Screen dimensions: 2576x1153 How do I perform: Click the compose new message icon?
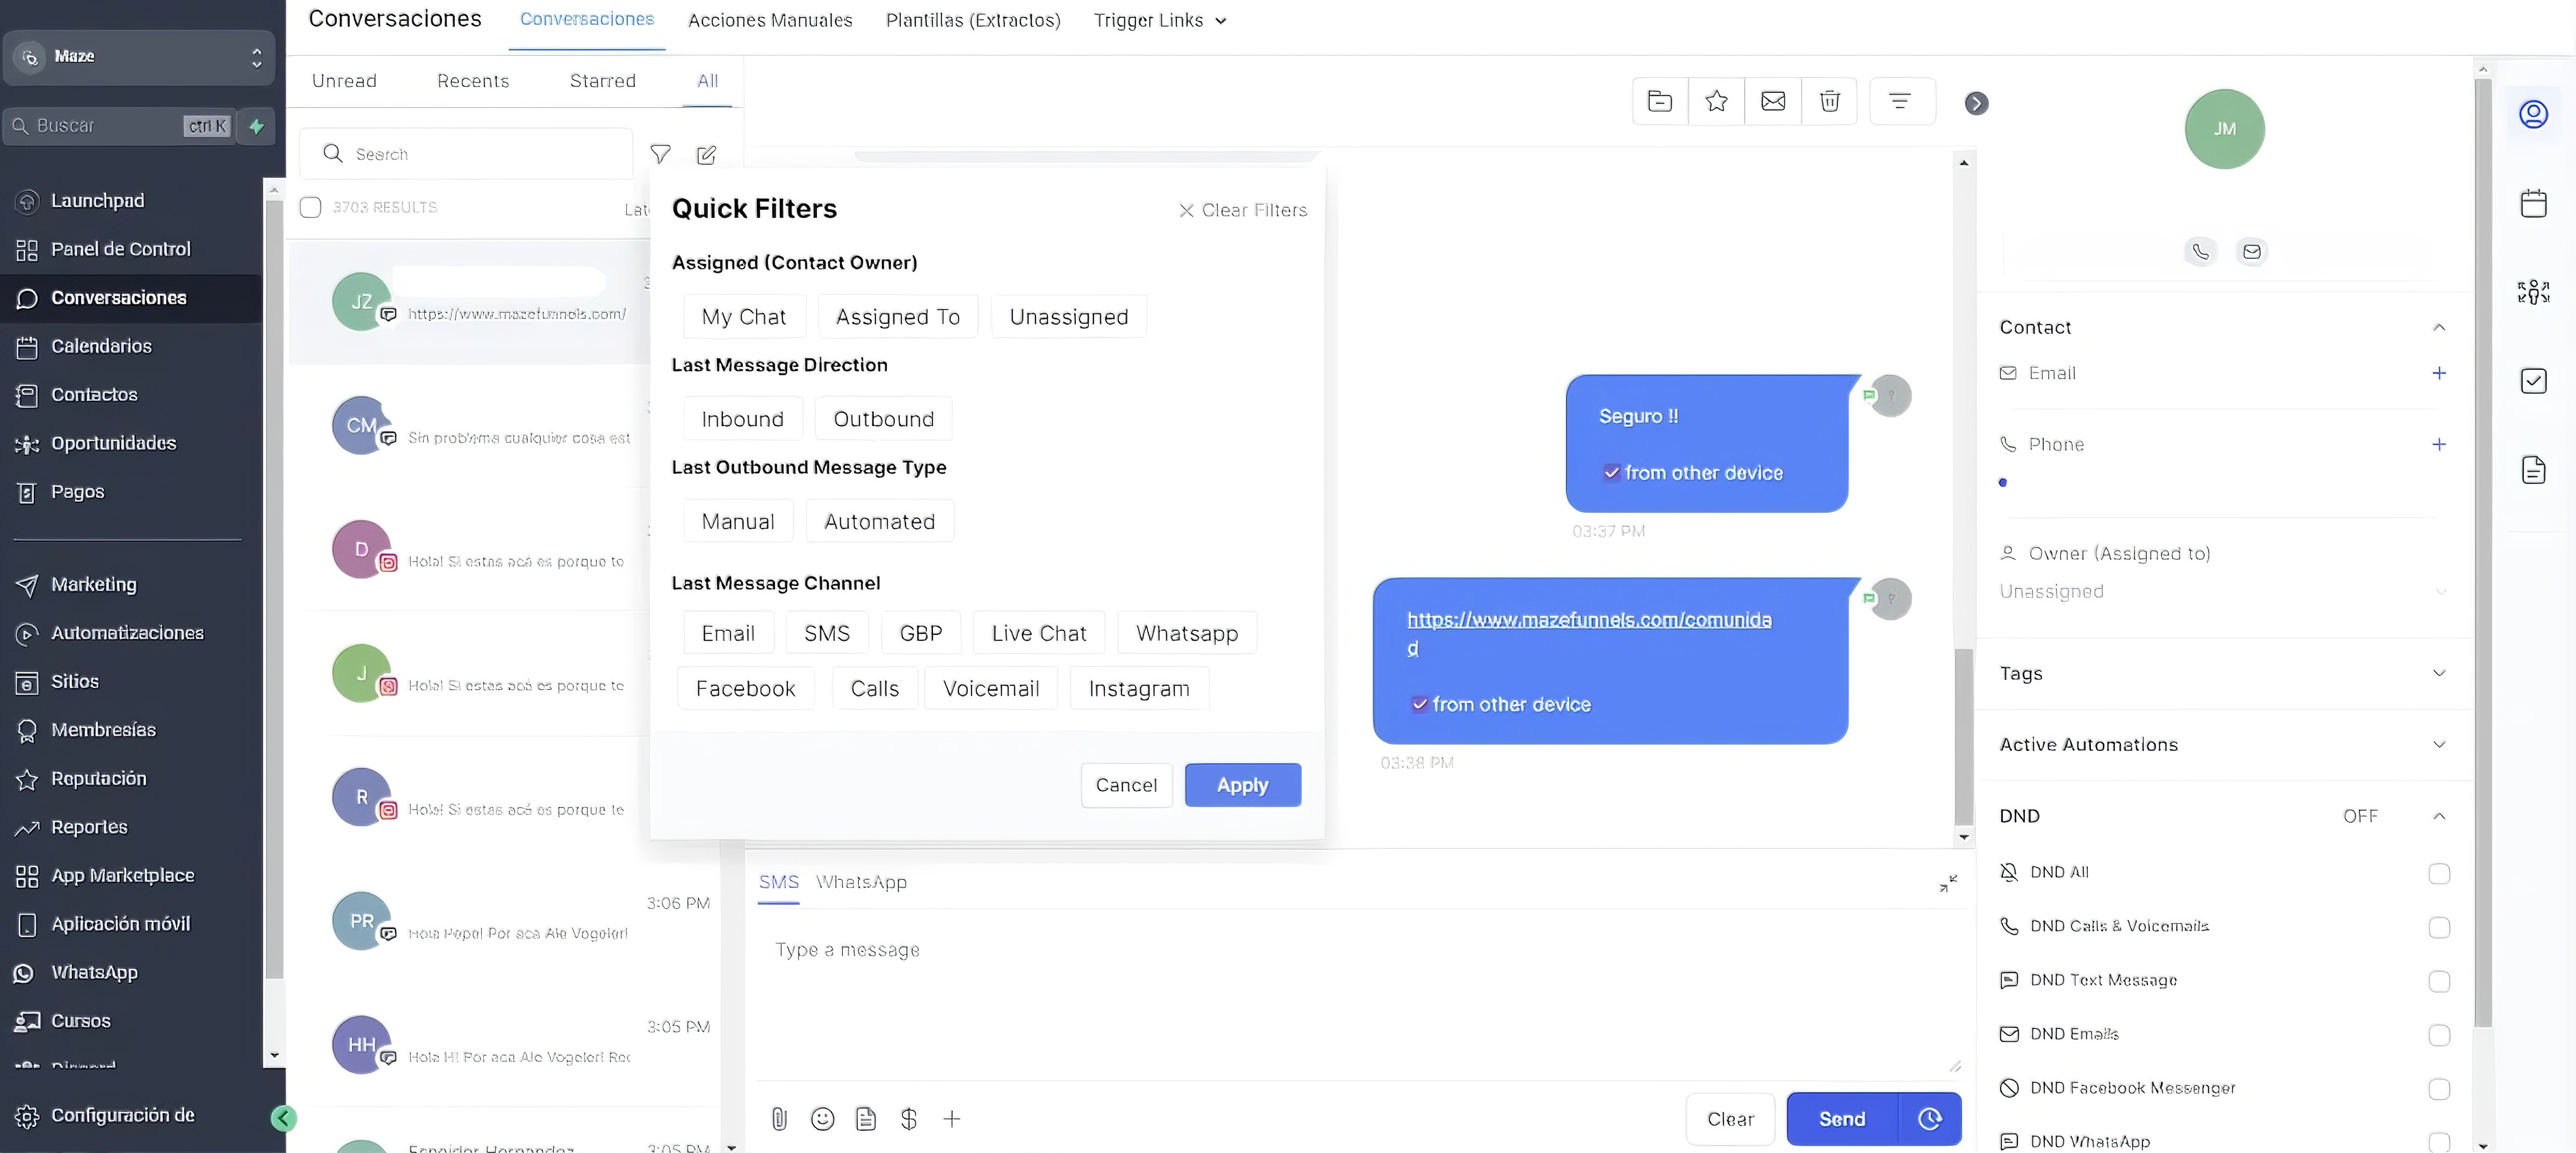pos(706,154)
